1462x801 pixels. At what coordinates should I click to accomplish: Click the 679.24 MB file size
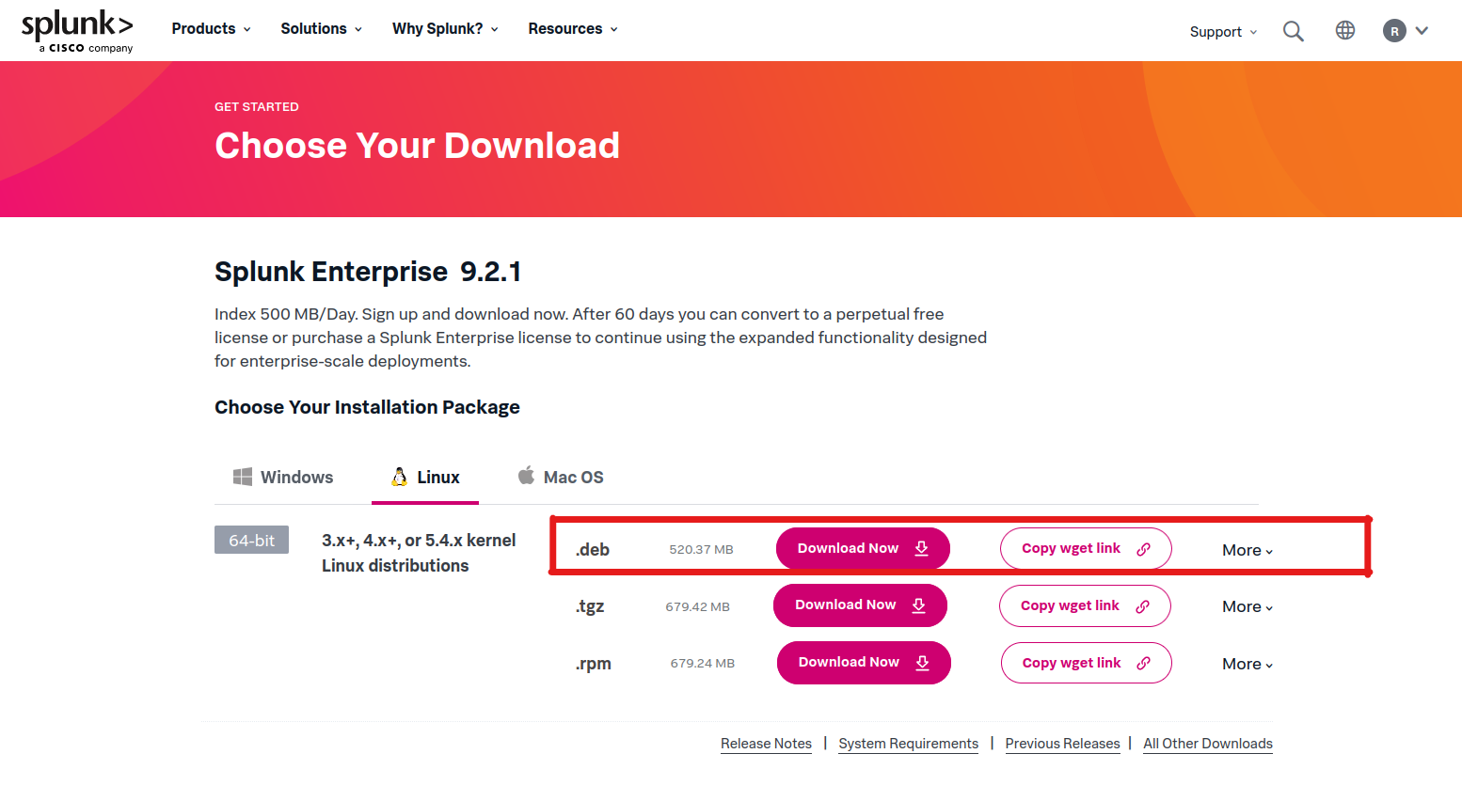point(703,663)
